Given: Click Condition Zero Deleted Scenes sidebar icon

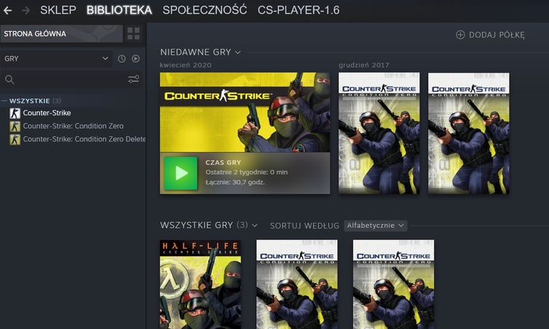Looking at the screenshot, I should tap(15, 139).
